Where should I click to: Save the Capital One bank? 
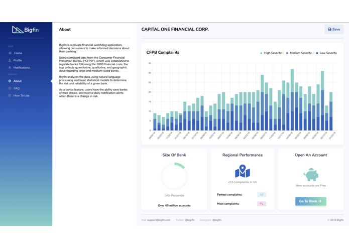coord(334,29)
